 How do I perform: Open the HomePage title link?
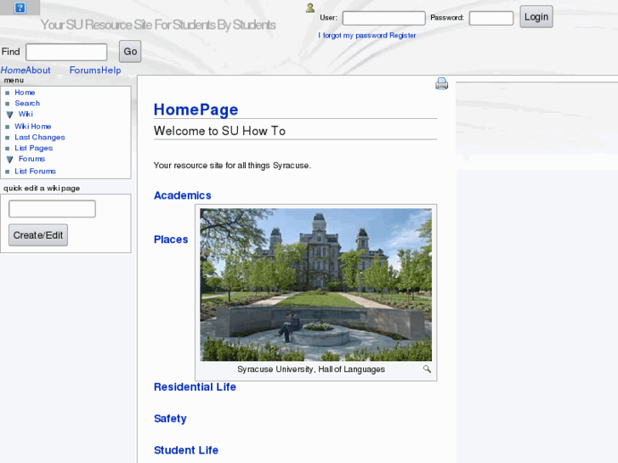196,110
